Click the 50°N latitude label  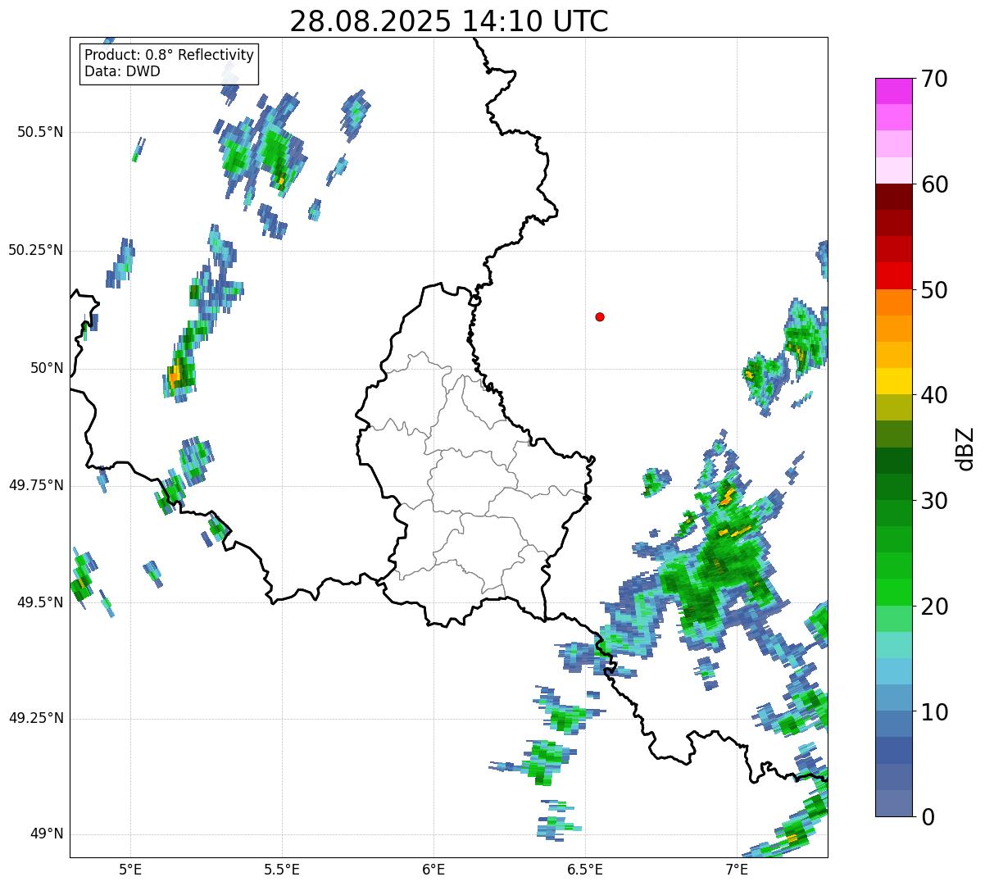pyautogui.click(x=47, y=368)
